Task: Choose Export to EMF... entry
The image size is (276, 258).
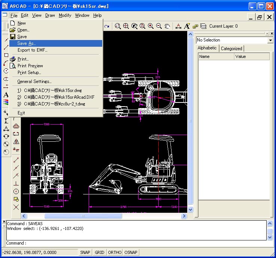Action: 56,50
